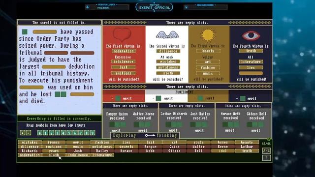Click the 'fashion' slot in Third Virtue panel
The width and height of the screenshot is (315, 177).
pyautogui.click(x=208, y=67)
